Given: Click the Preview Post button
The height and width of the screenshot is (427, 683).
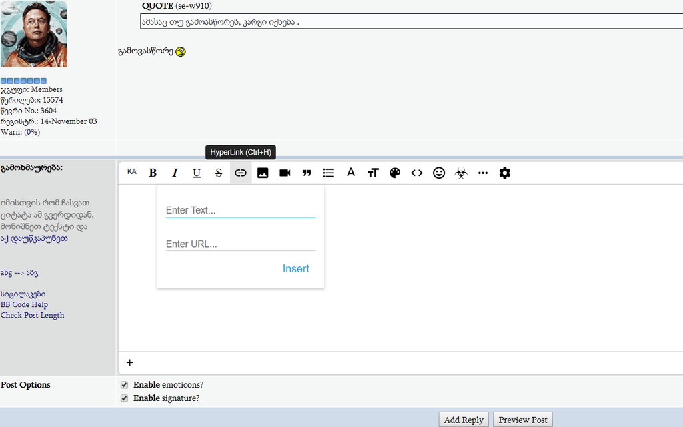Looking at the screenshot, I should (523, 420).
